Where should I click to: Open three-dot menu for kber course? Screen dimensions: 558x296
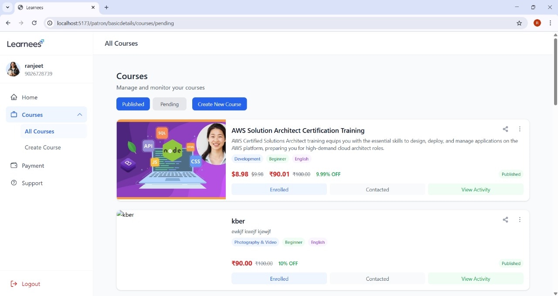(520, 220)
